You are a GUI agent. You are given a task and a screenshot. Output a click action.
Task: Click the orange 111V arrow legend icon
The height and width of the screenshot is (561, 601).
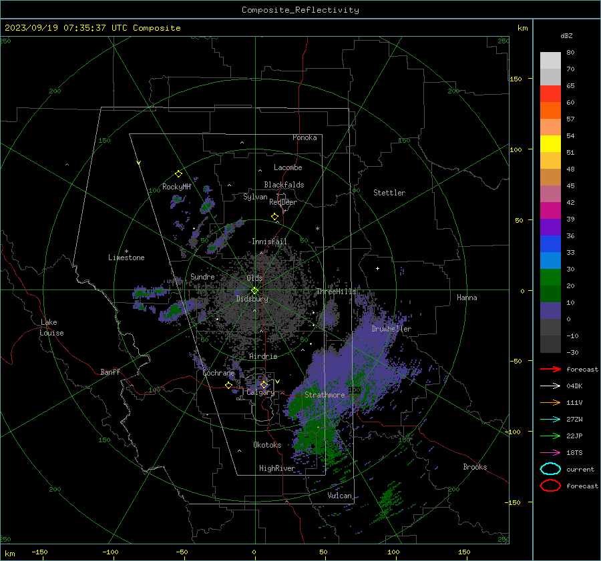[550, 402]
